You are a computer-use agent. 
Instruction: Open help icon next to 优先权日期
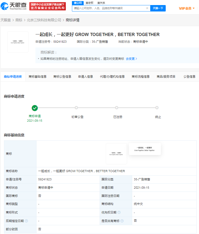pos(119,212)
